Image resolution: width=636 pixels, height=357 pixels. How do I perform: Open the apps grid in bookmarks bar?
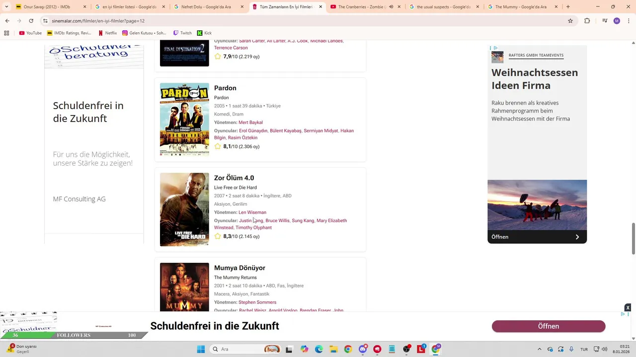tap(6, 33)
